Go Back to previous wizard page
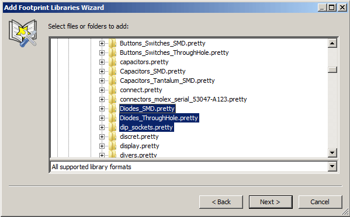Screen dimensions: 350x217 click(221, 202)
